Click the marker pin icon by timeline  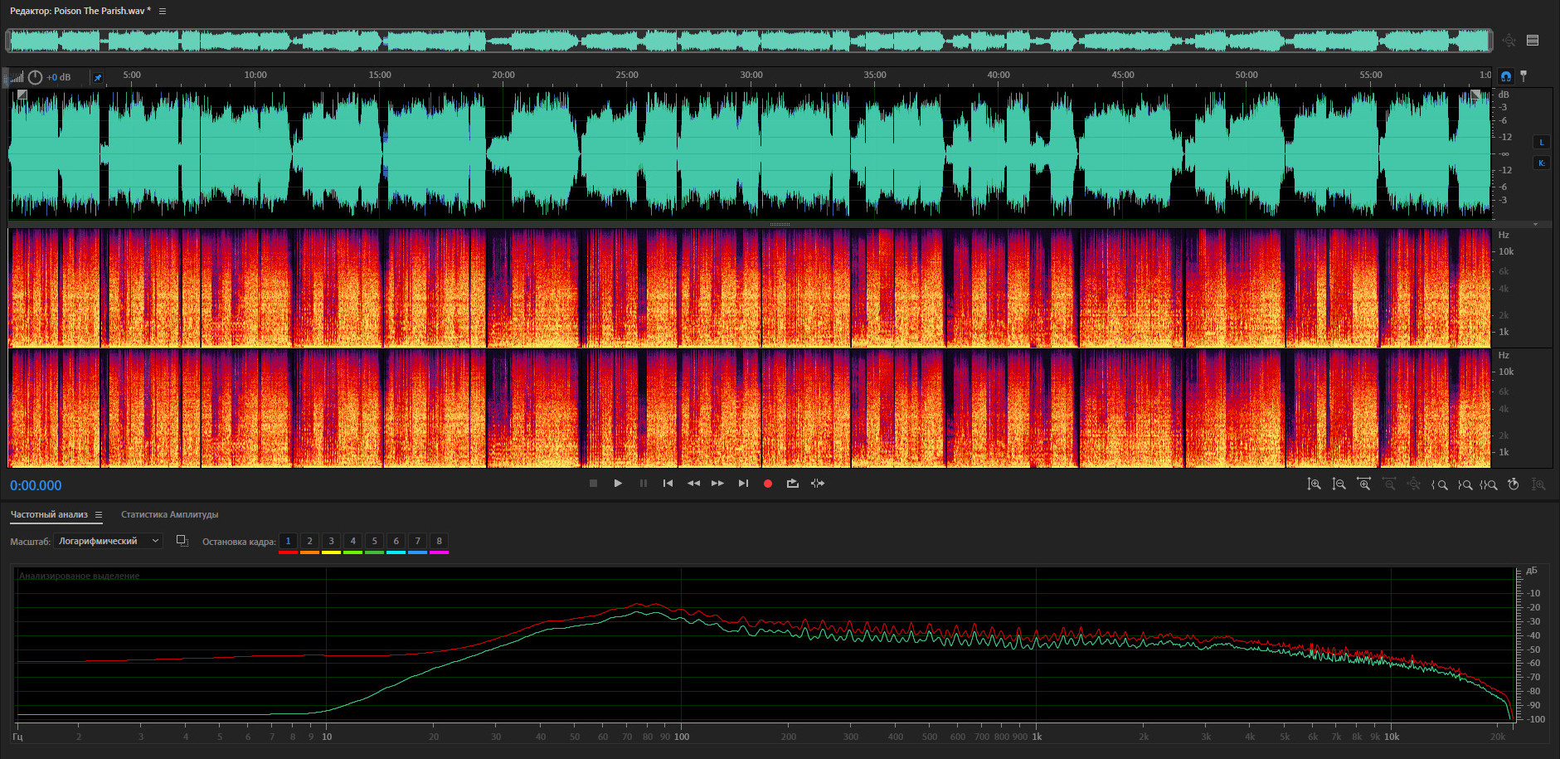(x=1524, y=75)
